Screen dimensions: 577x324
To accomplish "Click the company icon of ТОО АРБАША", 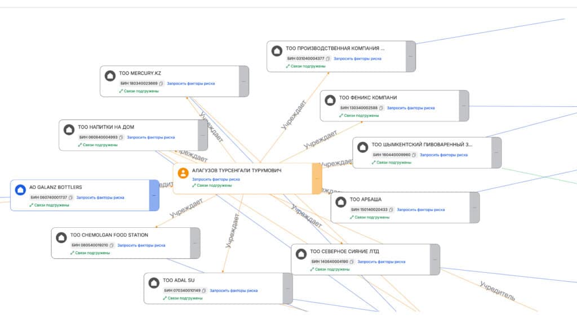I will 341,202.
